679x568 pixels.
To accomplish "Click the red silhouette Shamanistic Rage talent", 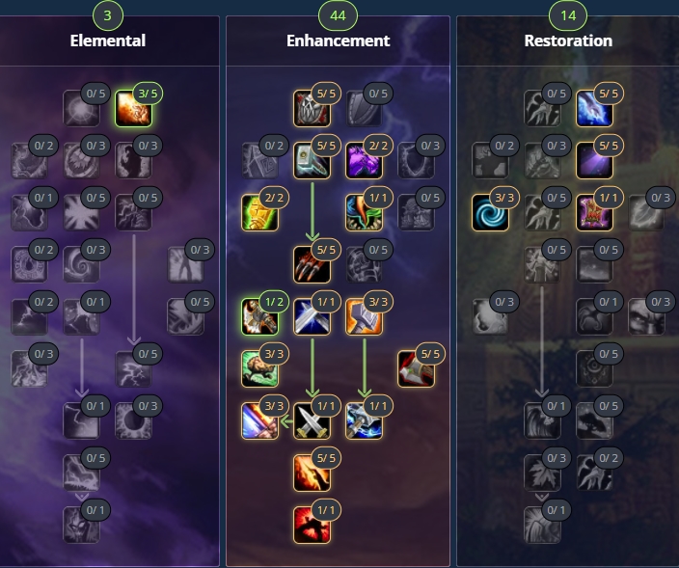I will [x=312, y=525].
